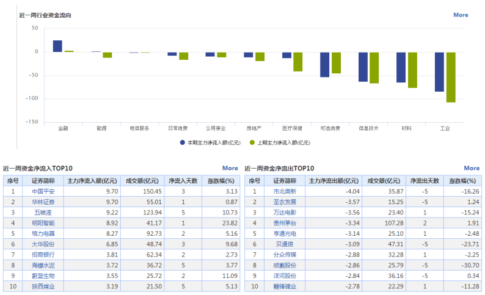Open stock link 中国平安
Image resolution: width=485 pixels, height=295 pixels.
[x=43, y=191]
